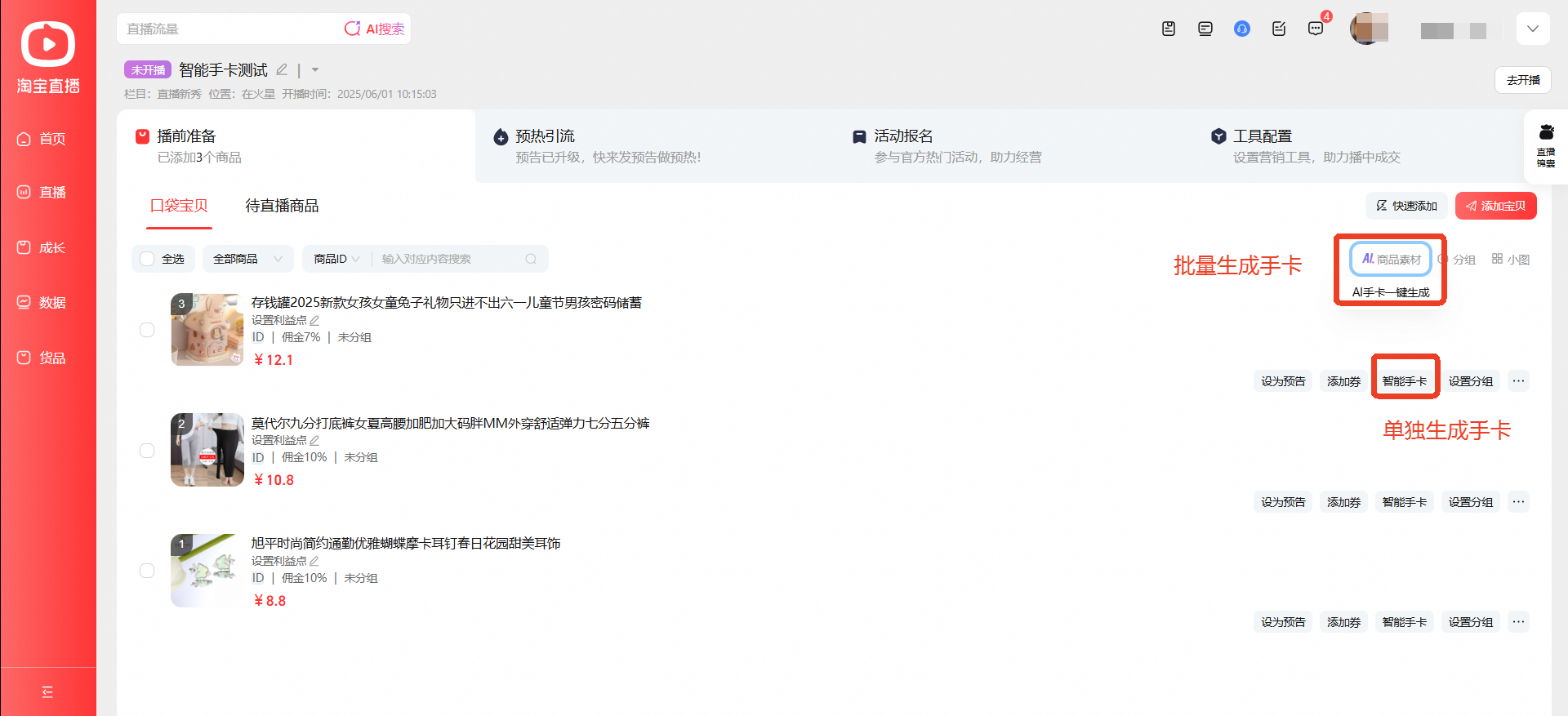1568x716 pixels.
Task: Focus the 直播流量 top search field
Action: coord(229,29)
